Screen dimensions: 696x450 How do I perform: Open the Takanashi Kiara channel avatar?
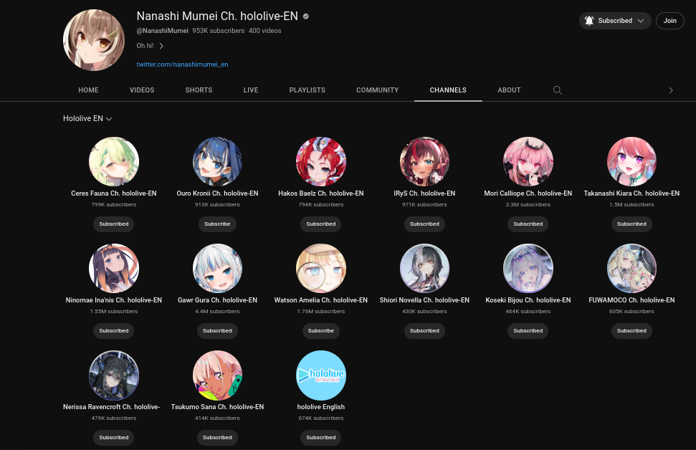click(631, 161)
